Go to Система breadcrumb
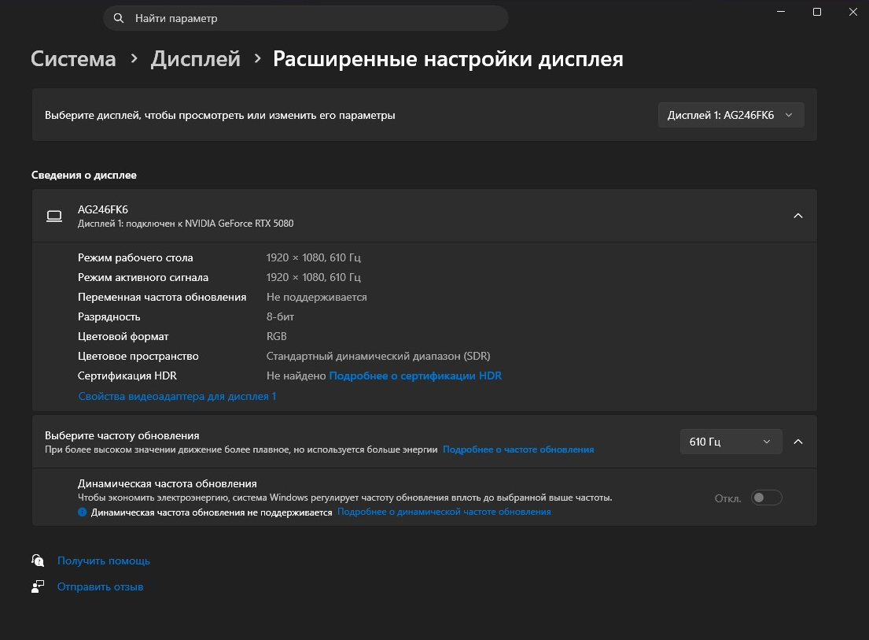The image size is (869, 640). [73, 59]
